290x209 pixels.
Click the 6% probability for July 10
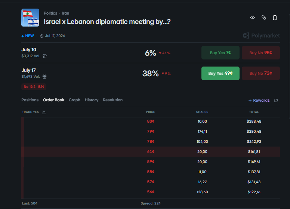(x=150, y=53)
